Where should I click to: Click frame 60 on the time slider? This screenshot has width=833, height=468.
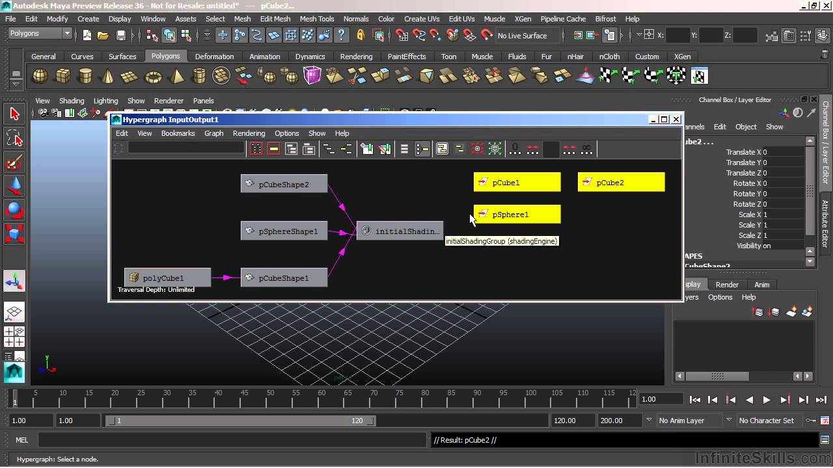coord(321,397)
